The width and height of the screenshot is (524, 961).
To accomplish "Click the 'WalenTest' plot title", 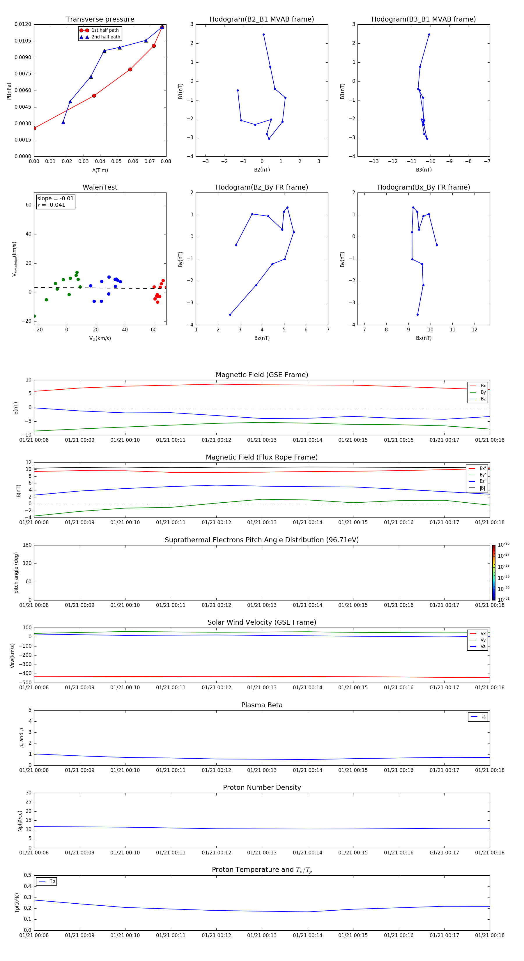I will pos(100,187).
